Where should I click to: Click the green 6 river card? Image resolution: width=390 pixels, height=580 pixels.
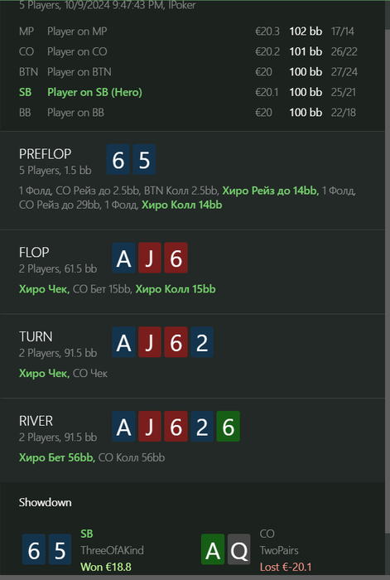click(228, 427)
